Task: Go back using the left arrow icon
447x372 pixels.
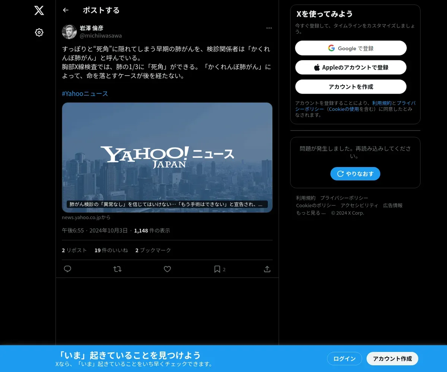Action: tap(66, 10)
